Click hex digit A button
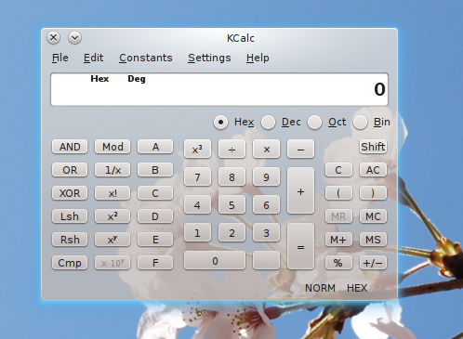Screen dimensions: 463x339 pyautogui.click(x=155, y=147)
